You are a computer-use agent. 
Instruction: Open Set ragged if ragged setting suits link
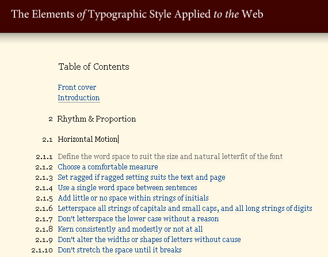[142, 177]
